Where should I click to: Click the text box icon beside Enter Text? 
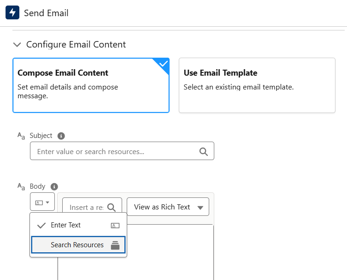pos(115,226)
